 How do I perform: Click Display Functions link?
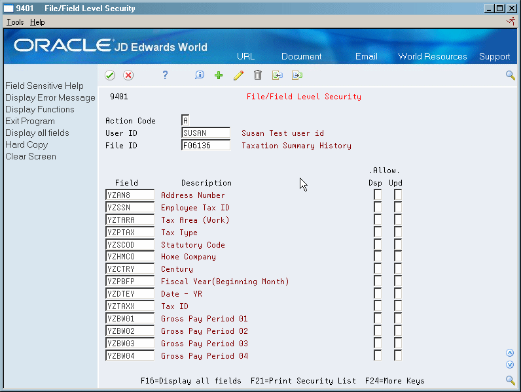[x=39, y=110]
